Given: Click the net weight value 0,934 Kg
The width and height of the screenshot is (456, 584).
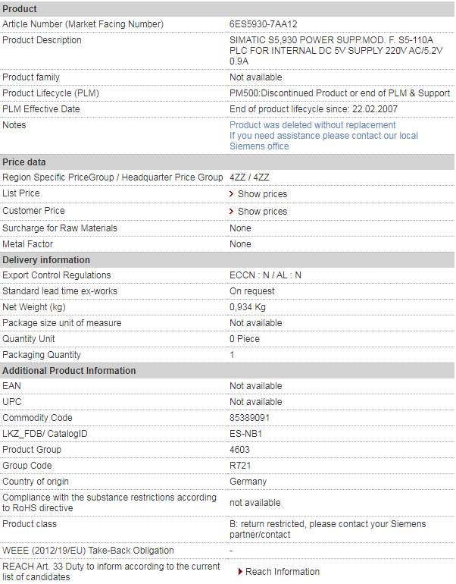Looking at the screenshot, I should (x=248, y=308).
